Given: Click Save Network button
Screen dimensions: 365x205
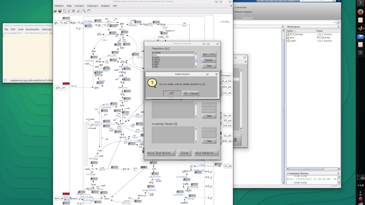Looking at the screenshot, I should coord(206,153).
